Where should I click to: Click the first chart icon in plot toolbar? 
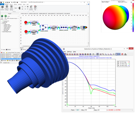tap(65, 54)
